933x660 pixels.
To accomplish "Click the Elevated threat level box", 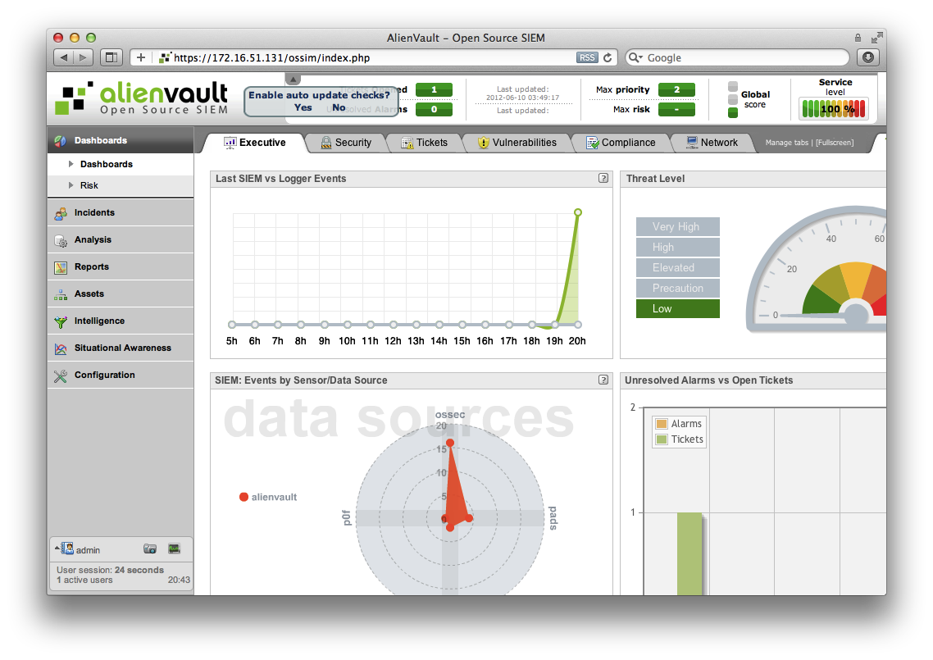I will click(x=678, y=268).
